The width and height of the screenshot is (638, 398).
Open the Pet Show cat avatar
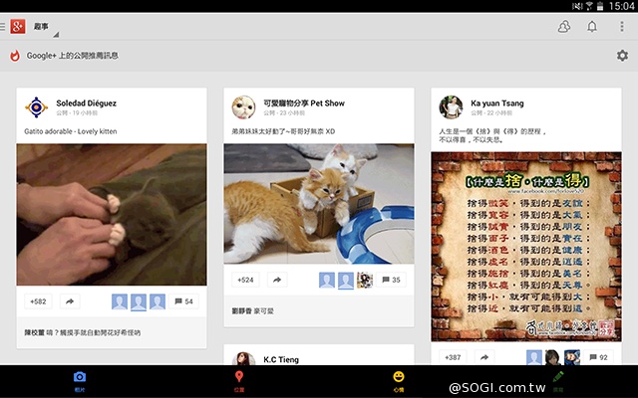click(x=243, y=107)
